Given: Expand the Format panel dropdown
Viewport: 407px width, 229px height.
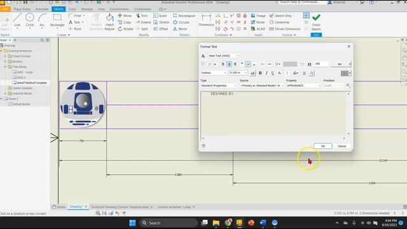Looking at the screenshot, I should click(295, 35).
